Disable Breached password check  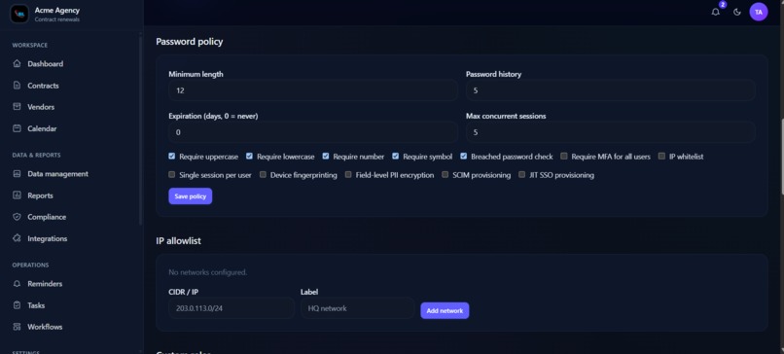click(x=464, y=157)
